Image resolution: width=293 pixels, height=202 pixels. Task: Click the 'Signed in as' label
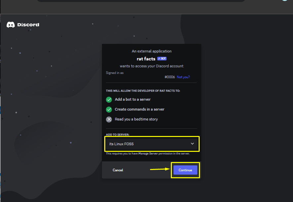115,73
